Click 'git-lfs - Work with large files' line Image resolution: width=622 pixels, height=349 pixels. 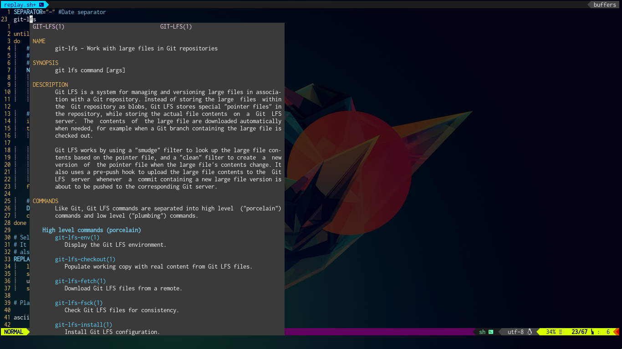(137, 48)
